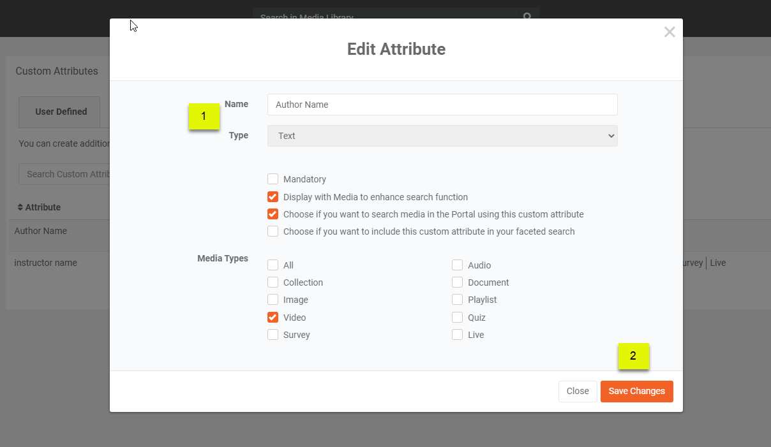Check the All media types box

(x=273, y=265)
